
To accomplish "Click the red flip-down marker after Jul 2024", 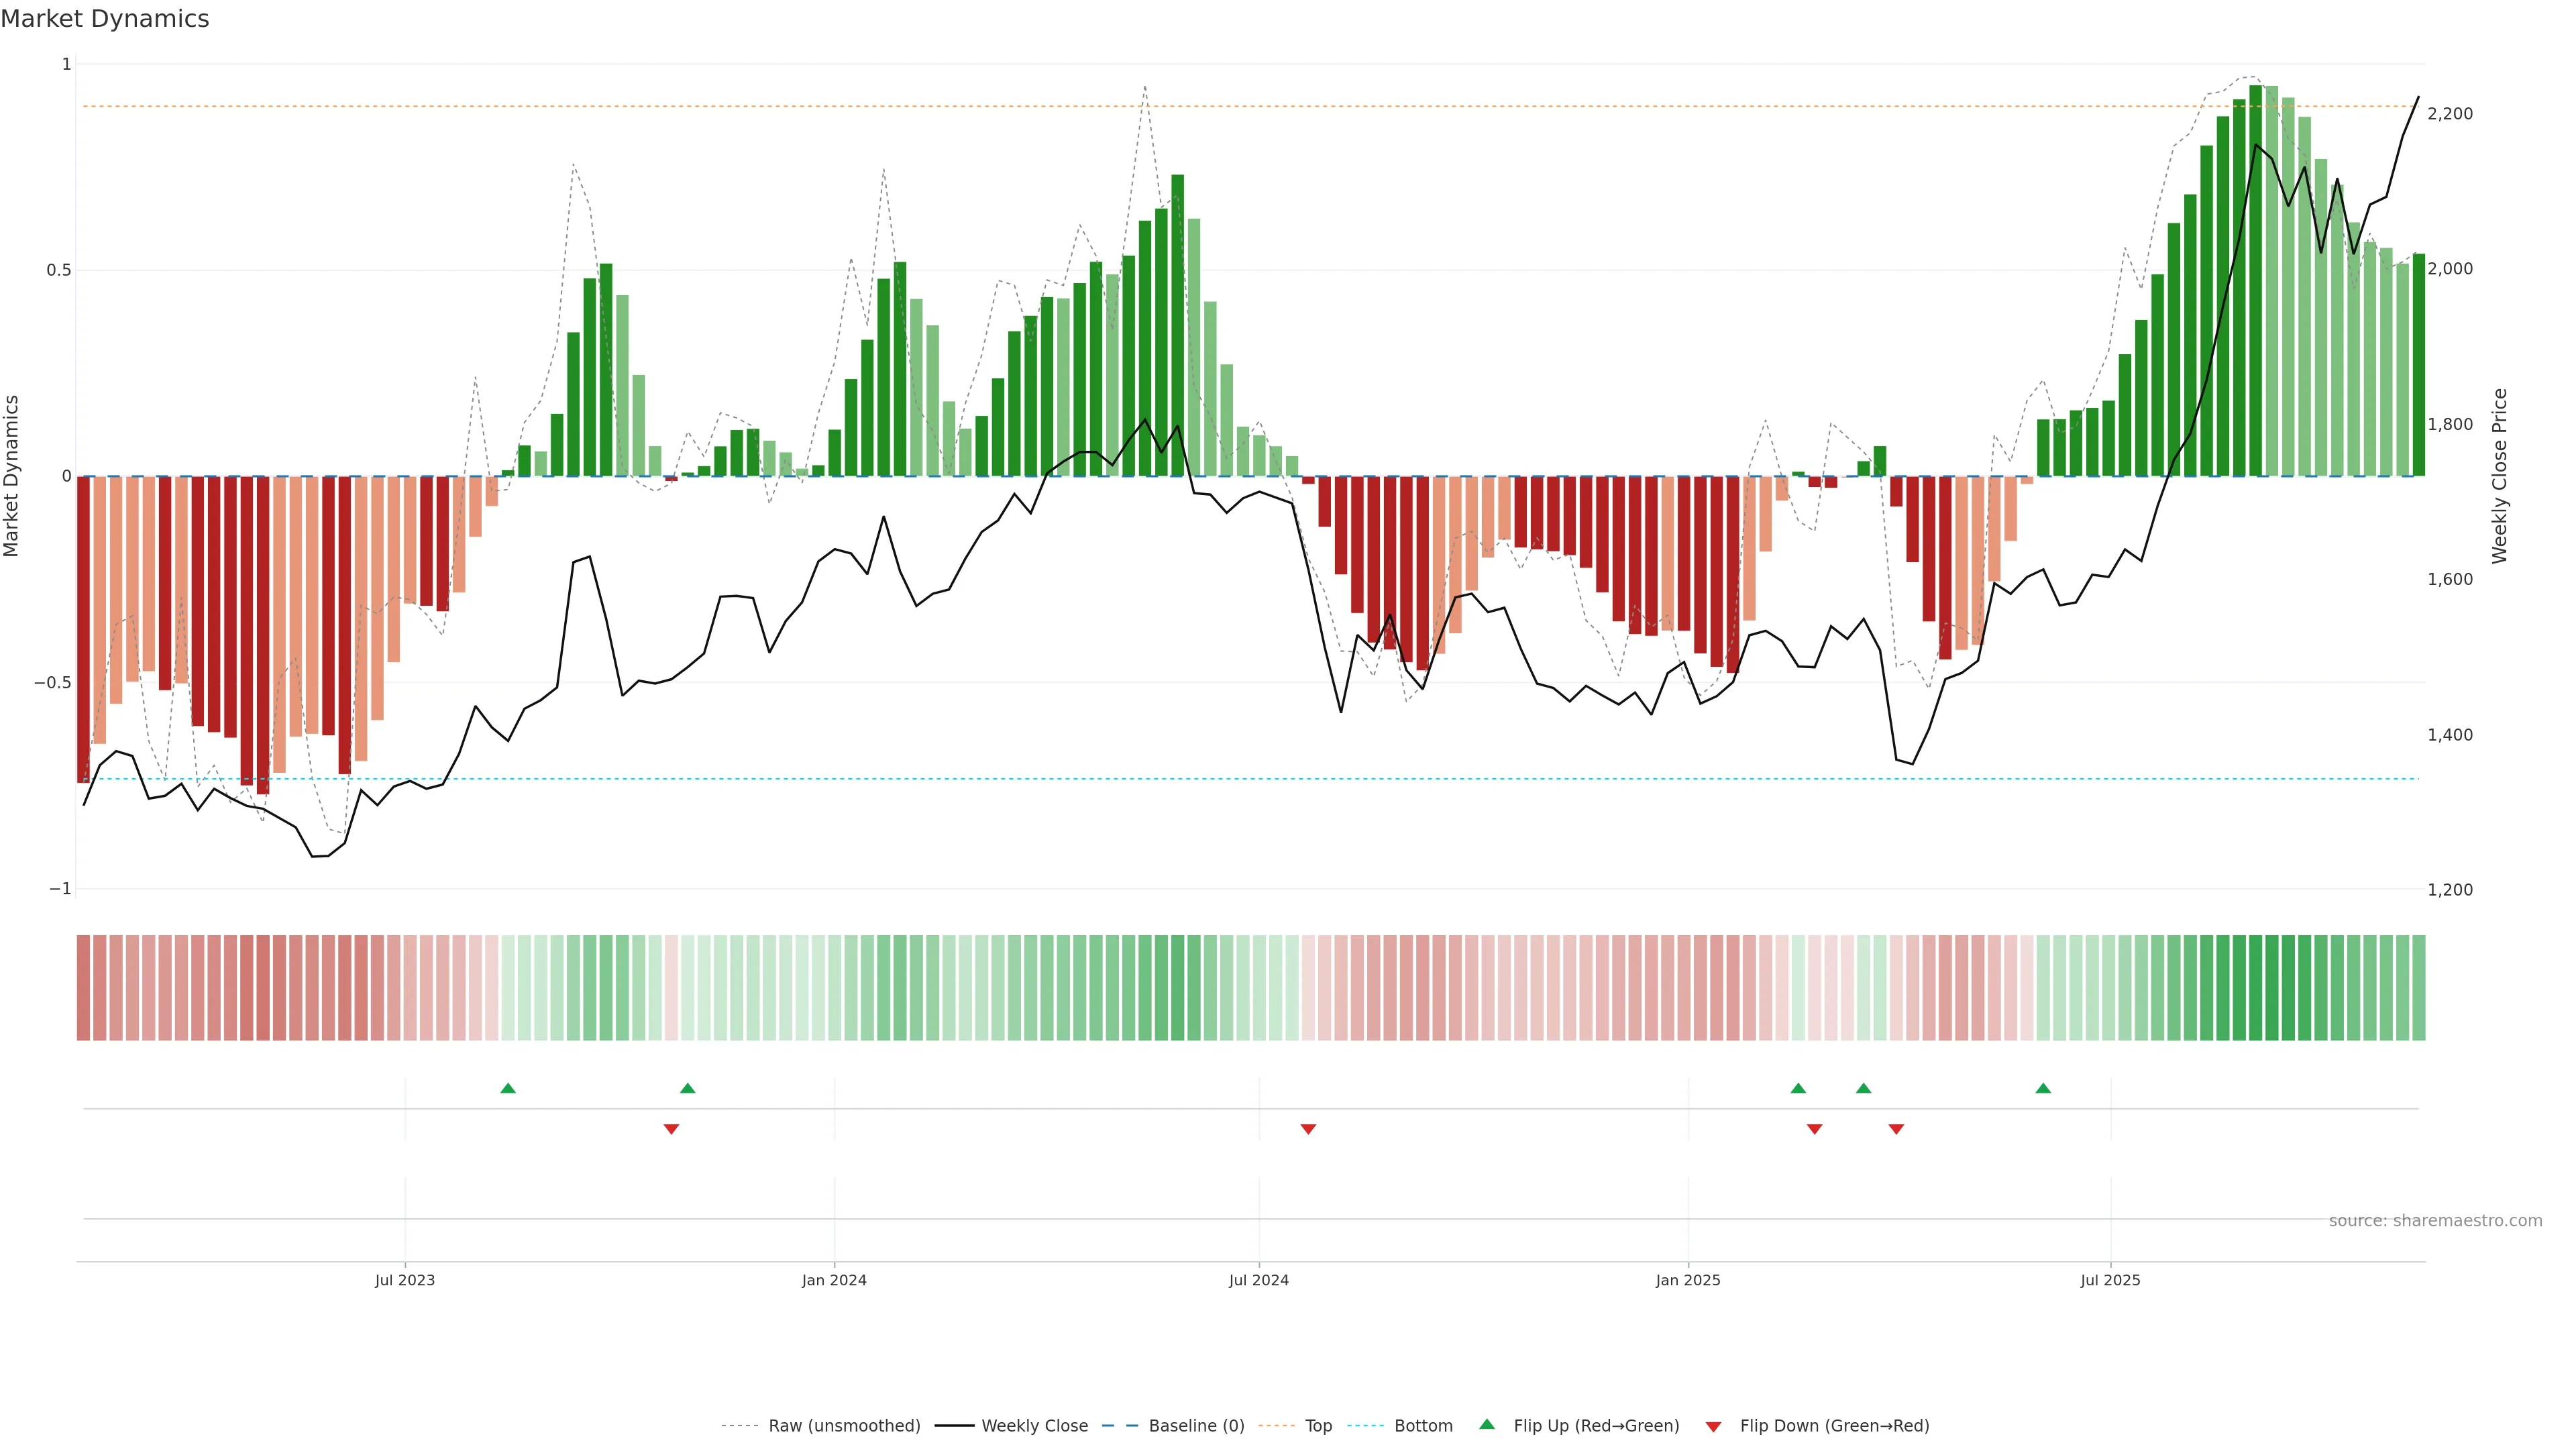I will (x=1308, y=1129).
